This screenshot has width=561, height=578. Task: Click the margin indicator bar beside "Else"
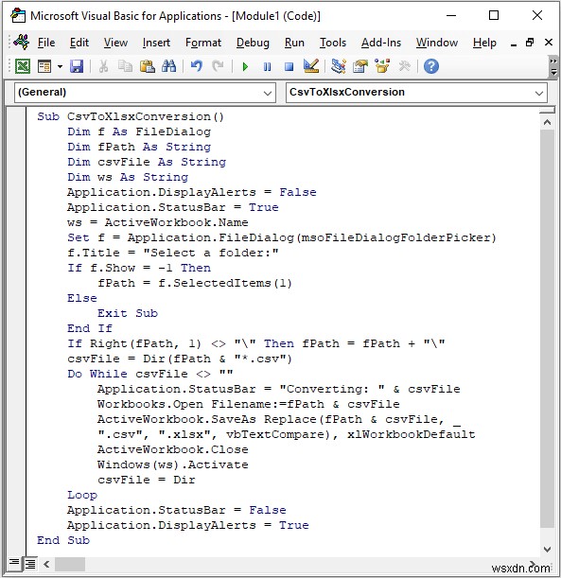[x=17, y=298]
